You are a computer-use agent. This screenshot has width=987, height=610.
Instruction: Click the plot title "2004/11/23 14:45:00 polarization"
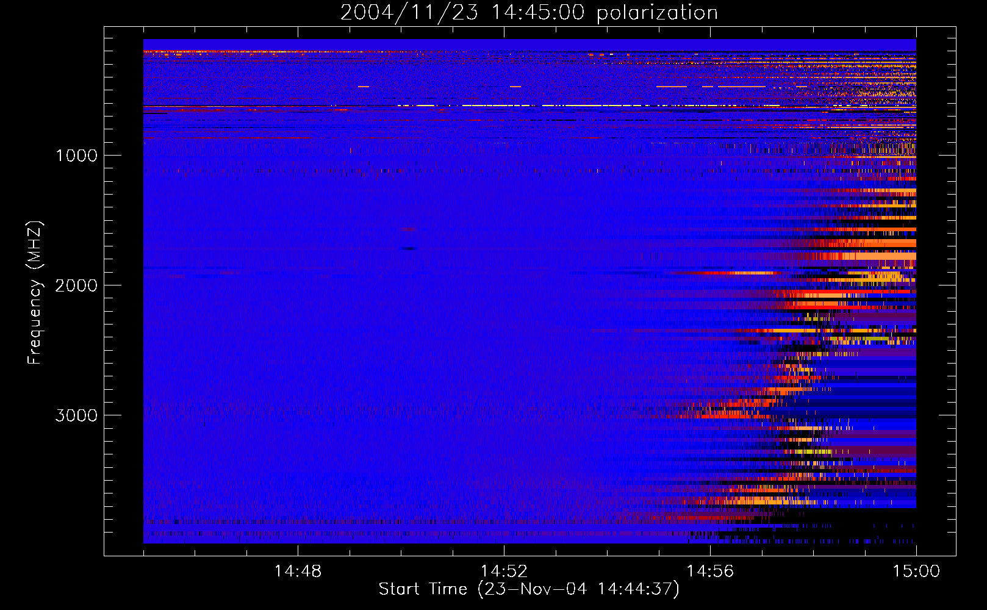[529, 12]
